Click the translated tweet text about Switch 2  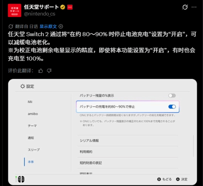102,46
